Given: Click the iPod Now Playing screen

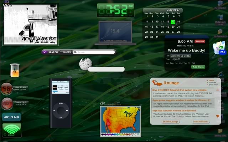Looking at the screenshot, I should pyautogui.click(x=61, y=87).
